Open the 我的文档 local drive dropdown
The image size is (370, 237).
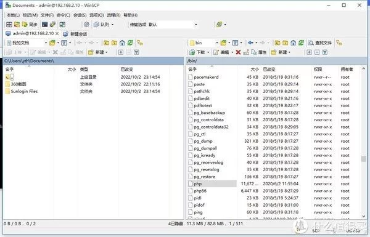tap(27, 43)
